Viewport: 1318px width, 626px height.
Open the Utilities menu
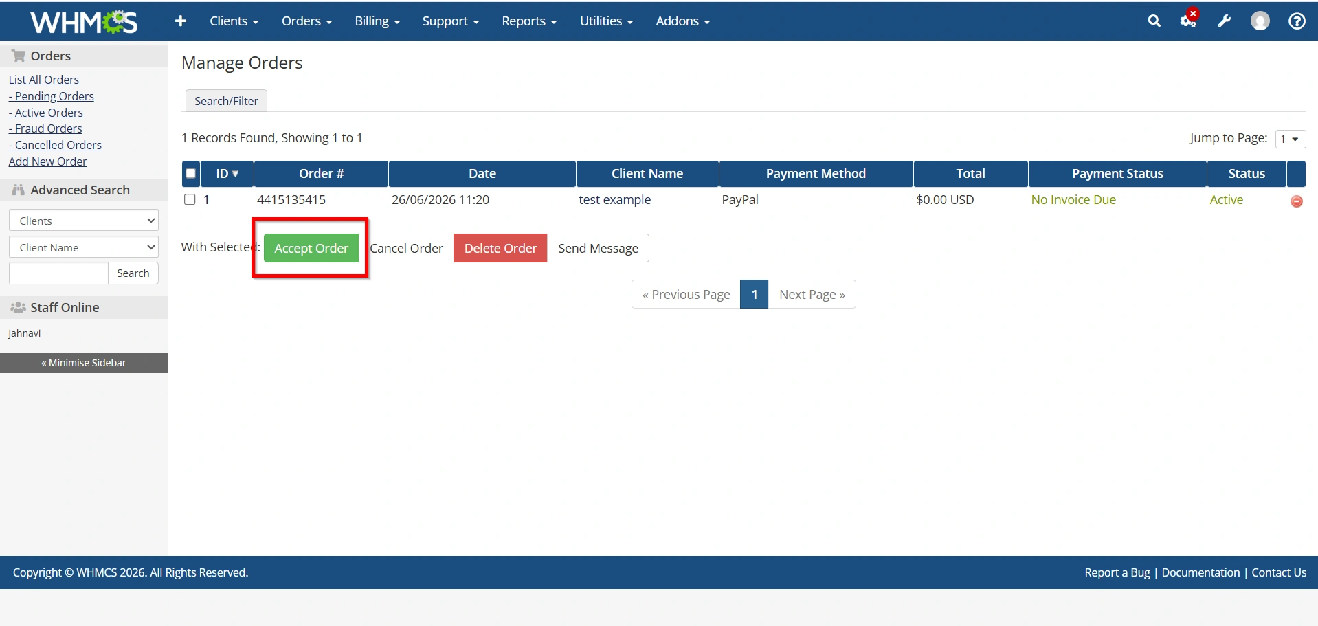(606, 21)
